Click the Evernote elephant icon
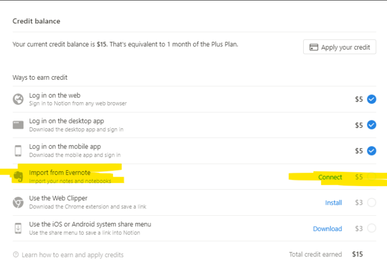 point(18,177)
